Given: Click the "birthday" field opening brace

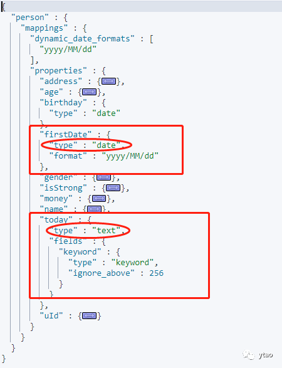Looking at the screenshot, I should tap(103, 103).
